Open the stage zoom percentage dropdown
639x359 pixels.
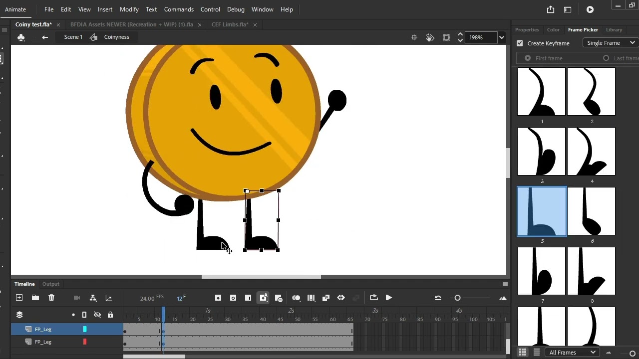(502, 37)
